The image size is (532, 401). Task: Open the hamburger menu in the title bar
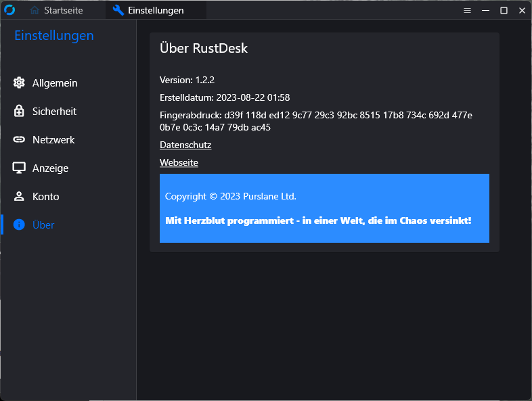coord(467,11)
